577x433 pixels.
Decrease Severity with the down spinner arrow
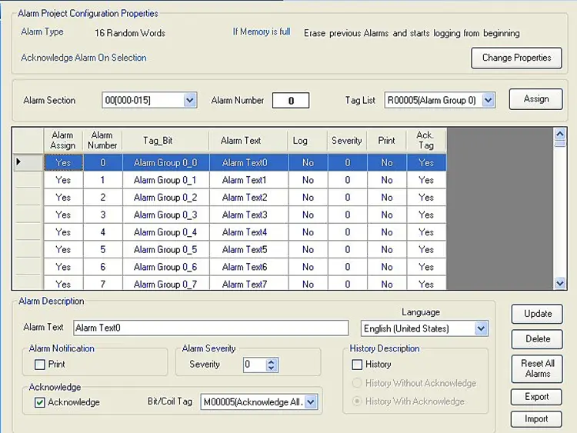pos(272,368)
